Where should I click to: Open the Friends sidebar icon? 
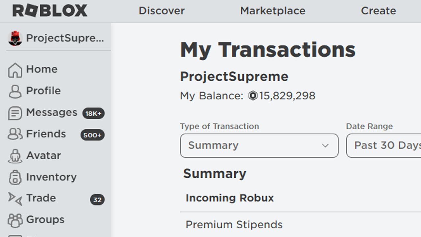coord(15,134)
